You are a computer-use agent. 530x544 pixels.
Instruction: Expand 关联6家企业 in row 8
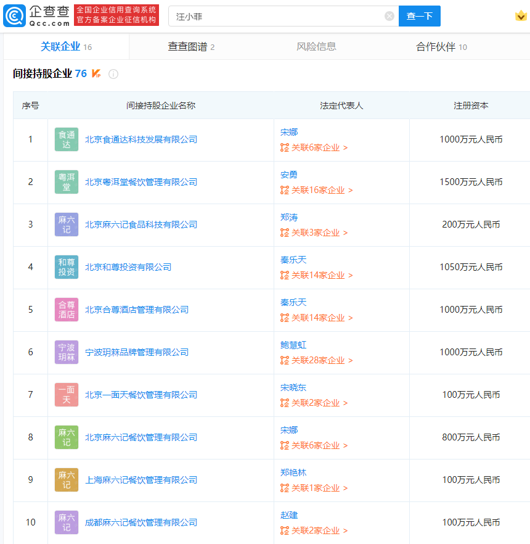pos(314,445)
